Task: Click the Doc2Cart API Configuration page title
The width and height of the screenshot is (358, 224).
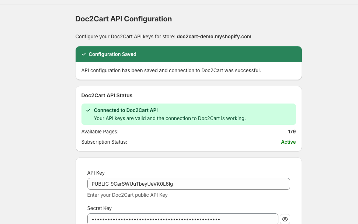Action: tap(124, 18)
